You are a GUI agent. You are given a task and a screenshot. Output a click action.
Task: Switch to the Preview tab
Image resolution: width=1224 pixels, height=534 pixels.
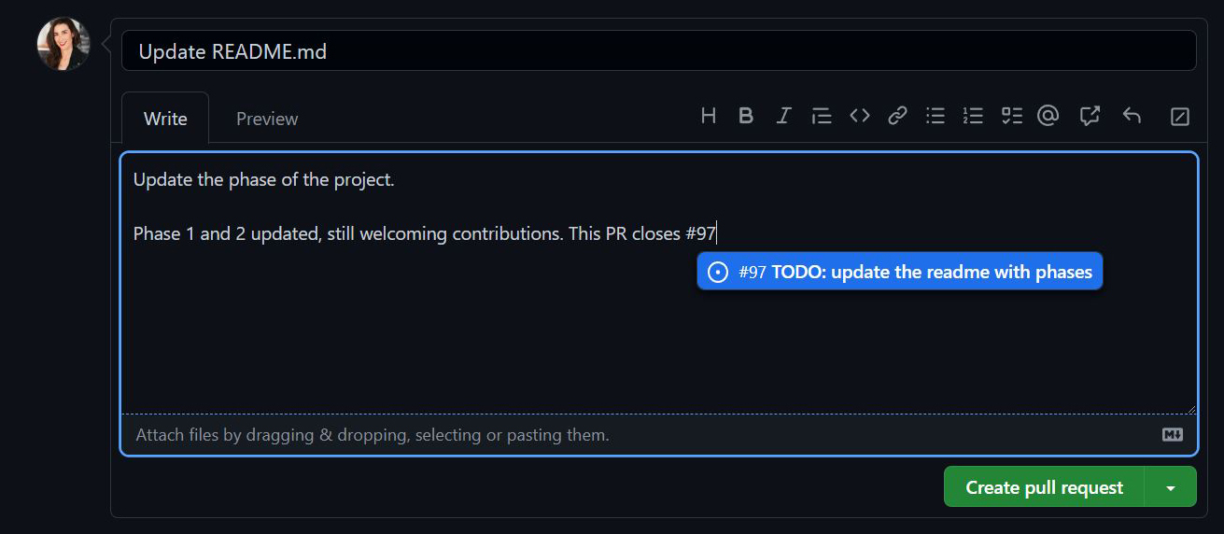point(267,119)
